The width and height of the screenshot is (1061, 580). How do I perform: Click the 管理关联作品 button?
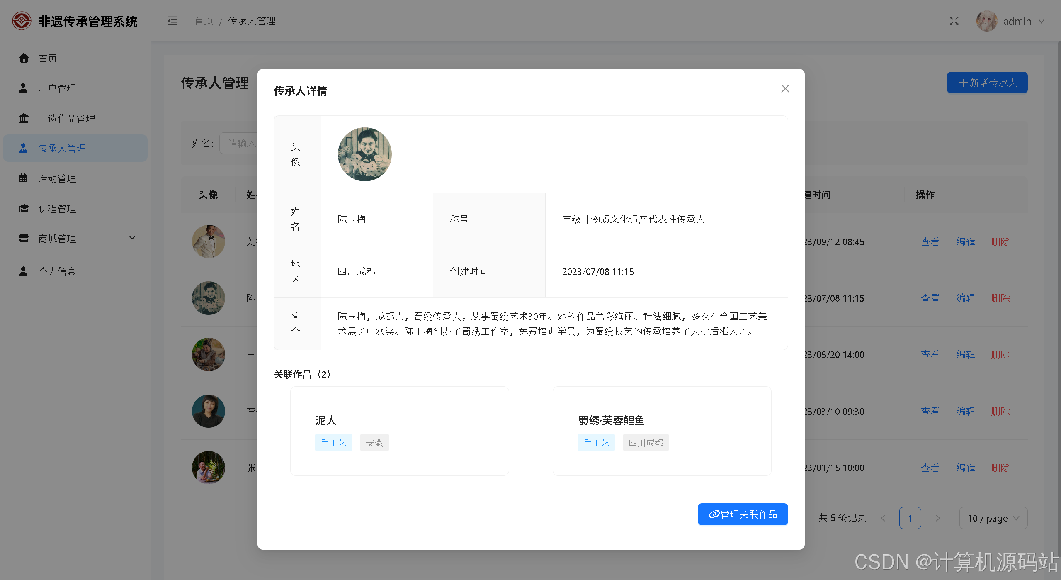click(x=743, y=514)
